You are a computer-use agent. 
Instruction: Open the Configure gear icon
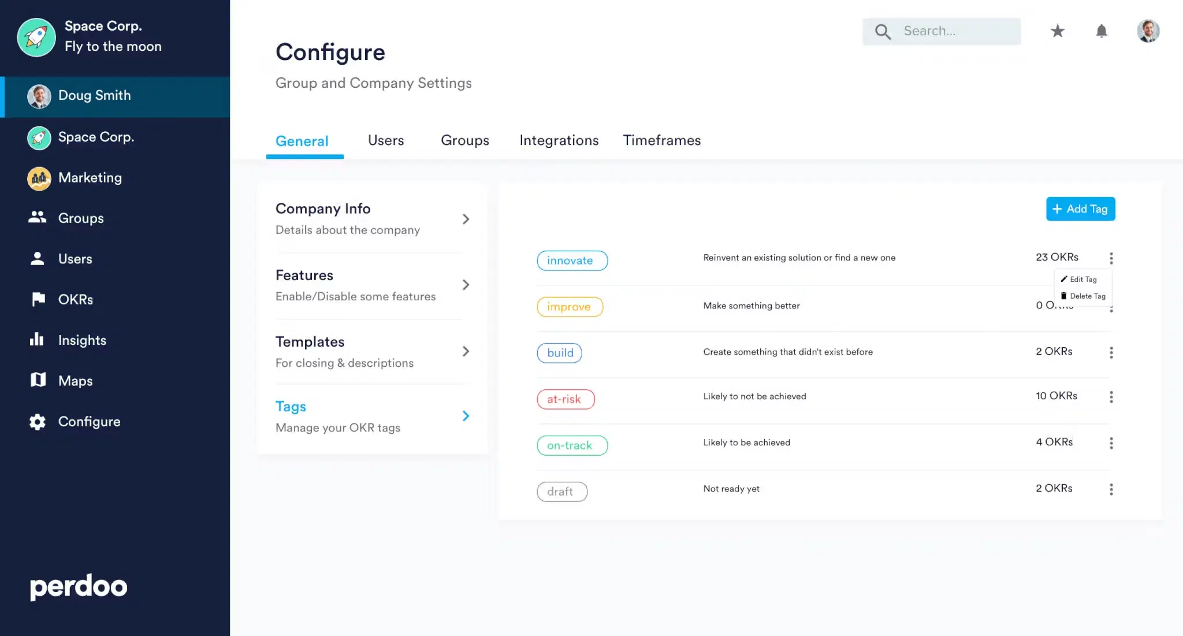point(38,422)
